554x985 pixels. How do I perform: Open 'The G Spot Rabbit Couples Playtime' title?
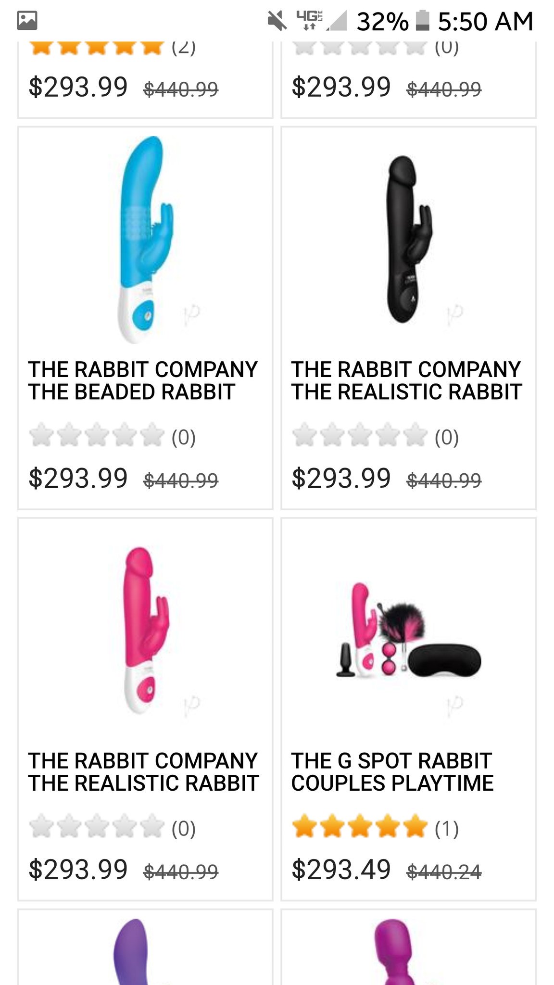392,772
